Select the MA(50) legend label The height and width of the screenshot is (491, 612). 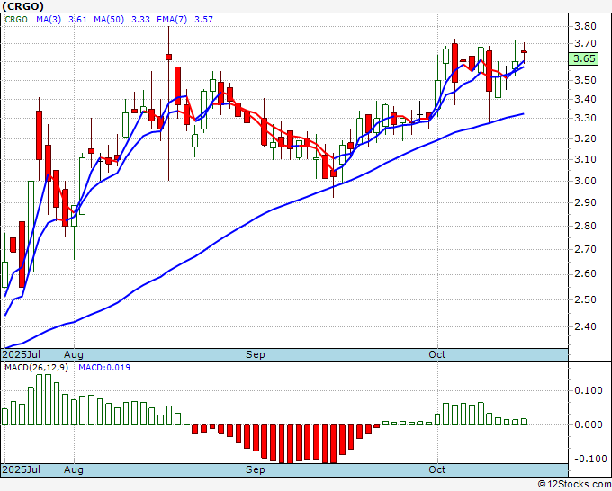(109, 20)
